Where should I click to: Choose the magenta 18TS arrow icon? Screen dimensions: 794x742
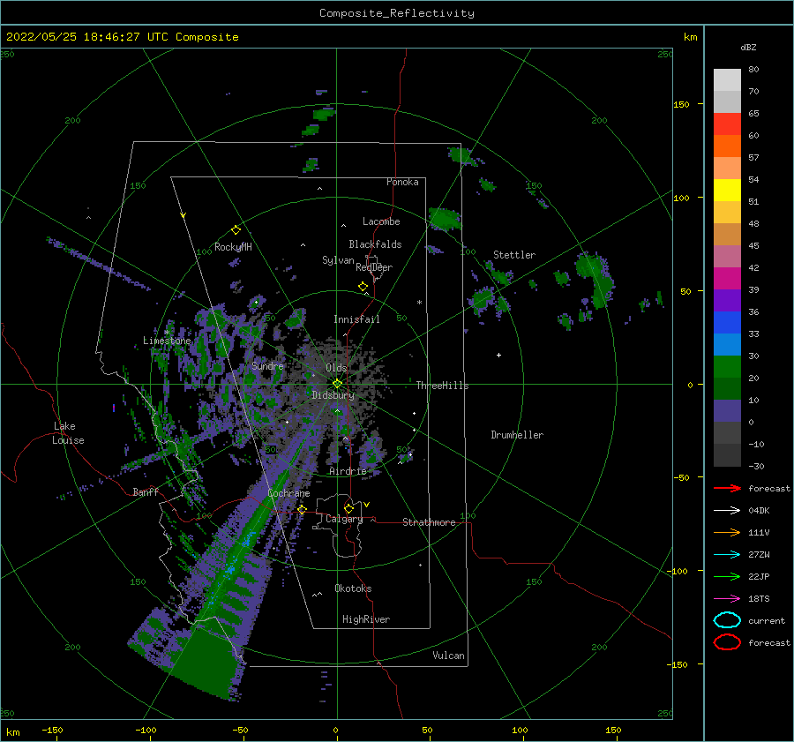coord(727,599)
